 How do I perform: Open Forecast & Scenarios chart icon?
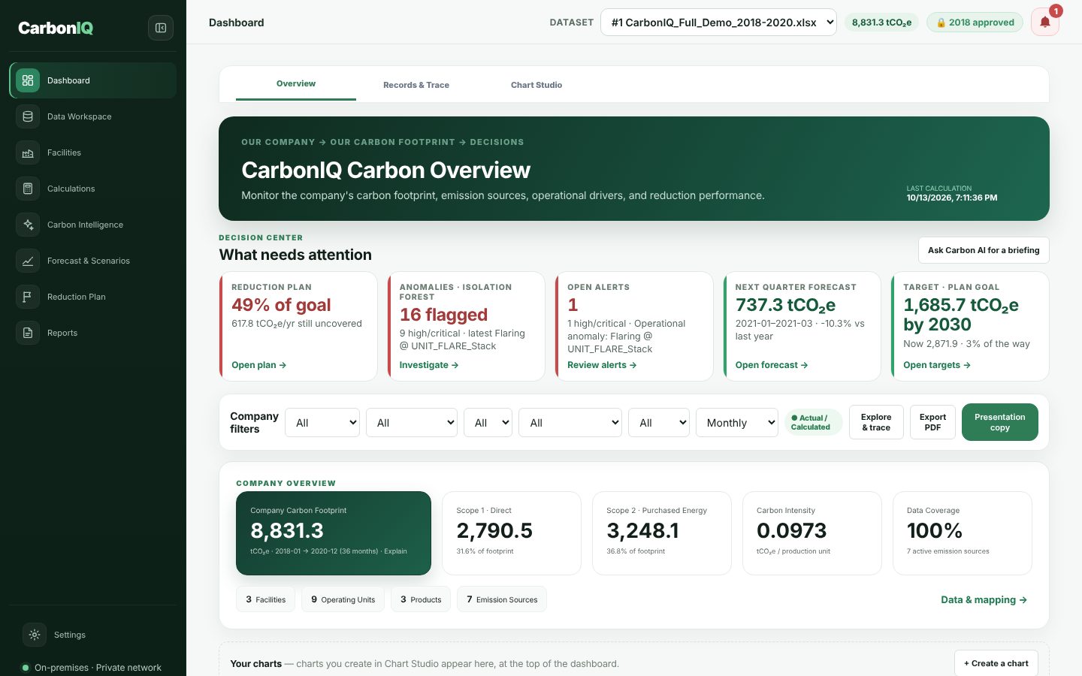click(x=28, y=261)
